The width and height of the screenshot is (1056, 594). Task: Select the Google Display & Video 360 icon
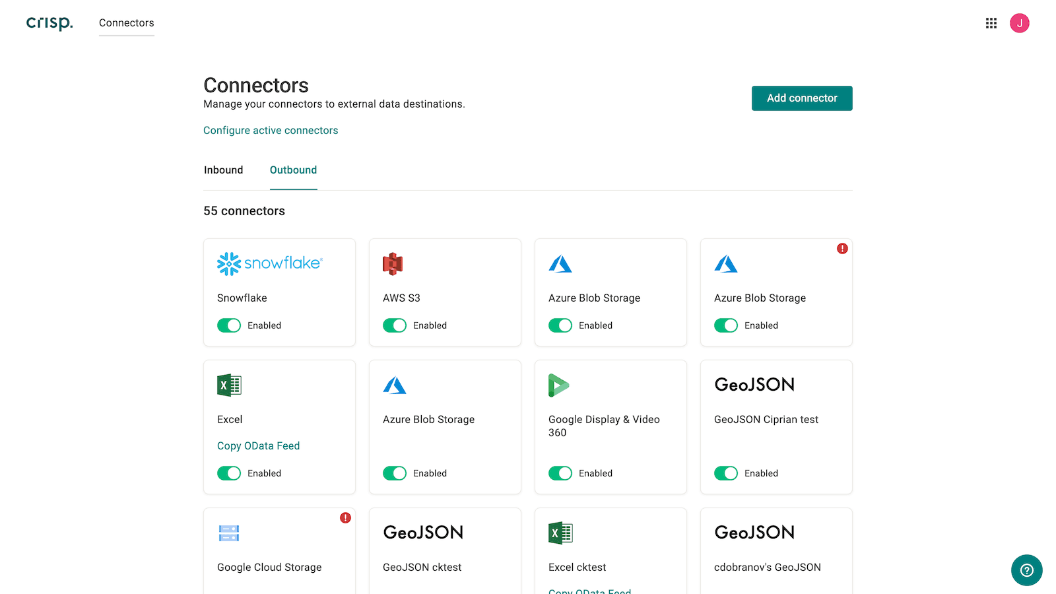[559, 385]
